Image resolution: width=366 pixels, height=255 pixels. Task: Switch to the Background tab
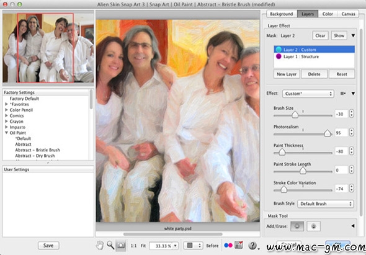pos(281,14)
